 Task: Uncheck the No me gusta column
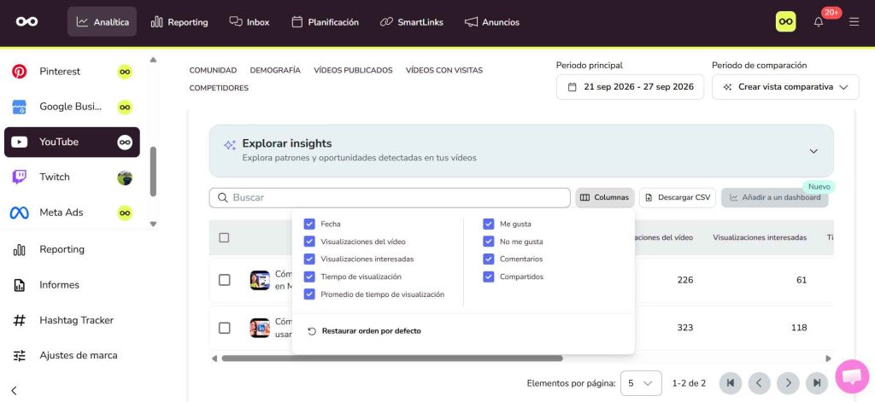(489, 242)
